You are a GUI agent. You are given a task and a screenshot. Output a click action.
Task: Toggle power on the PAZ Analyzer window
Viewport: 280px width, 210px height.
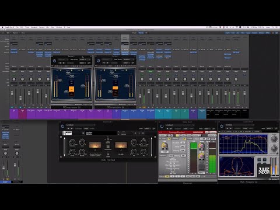point(222,126)
